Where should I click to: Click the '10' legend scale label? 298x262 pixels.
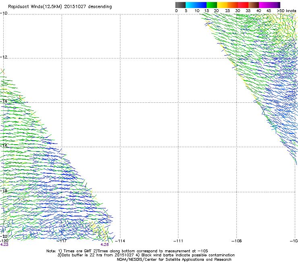click(197, 11)
